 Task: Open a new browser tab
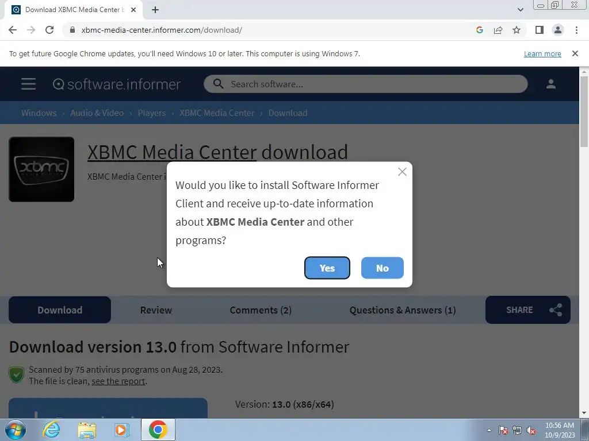pos(155,10)
